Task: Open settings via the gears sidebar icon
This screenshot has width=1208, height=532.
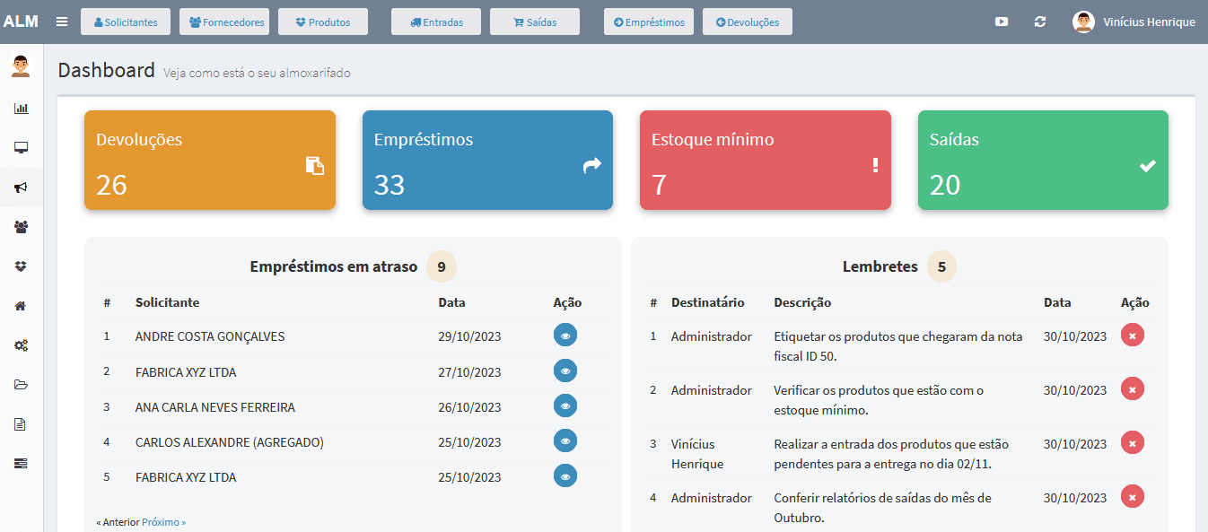Action: point(21,344)
